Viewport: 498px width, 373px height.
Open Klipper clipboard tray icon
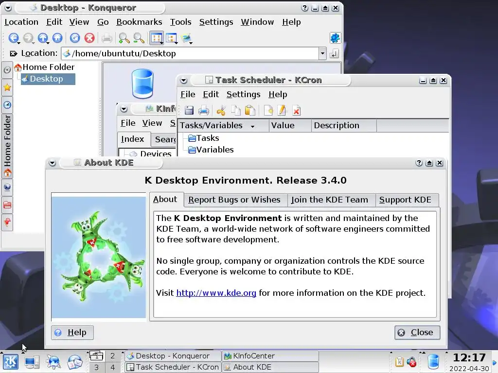399,361
